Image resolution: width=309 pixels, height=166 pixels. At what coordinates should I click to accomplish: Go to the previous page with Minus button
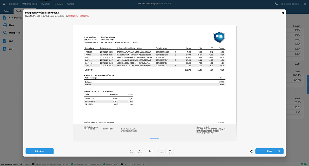tap(140, 151)
